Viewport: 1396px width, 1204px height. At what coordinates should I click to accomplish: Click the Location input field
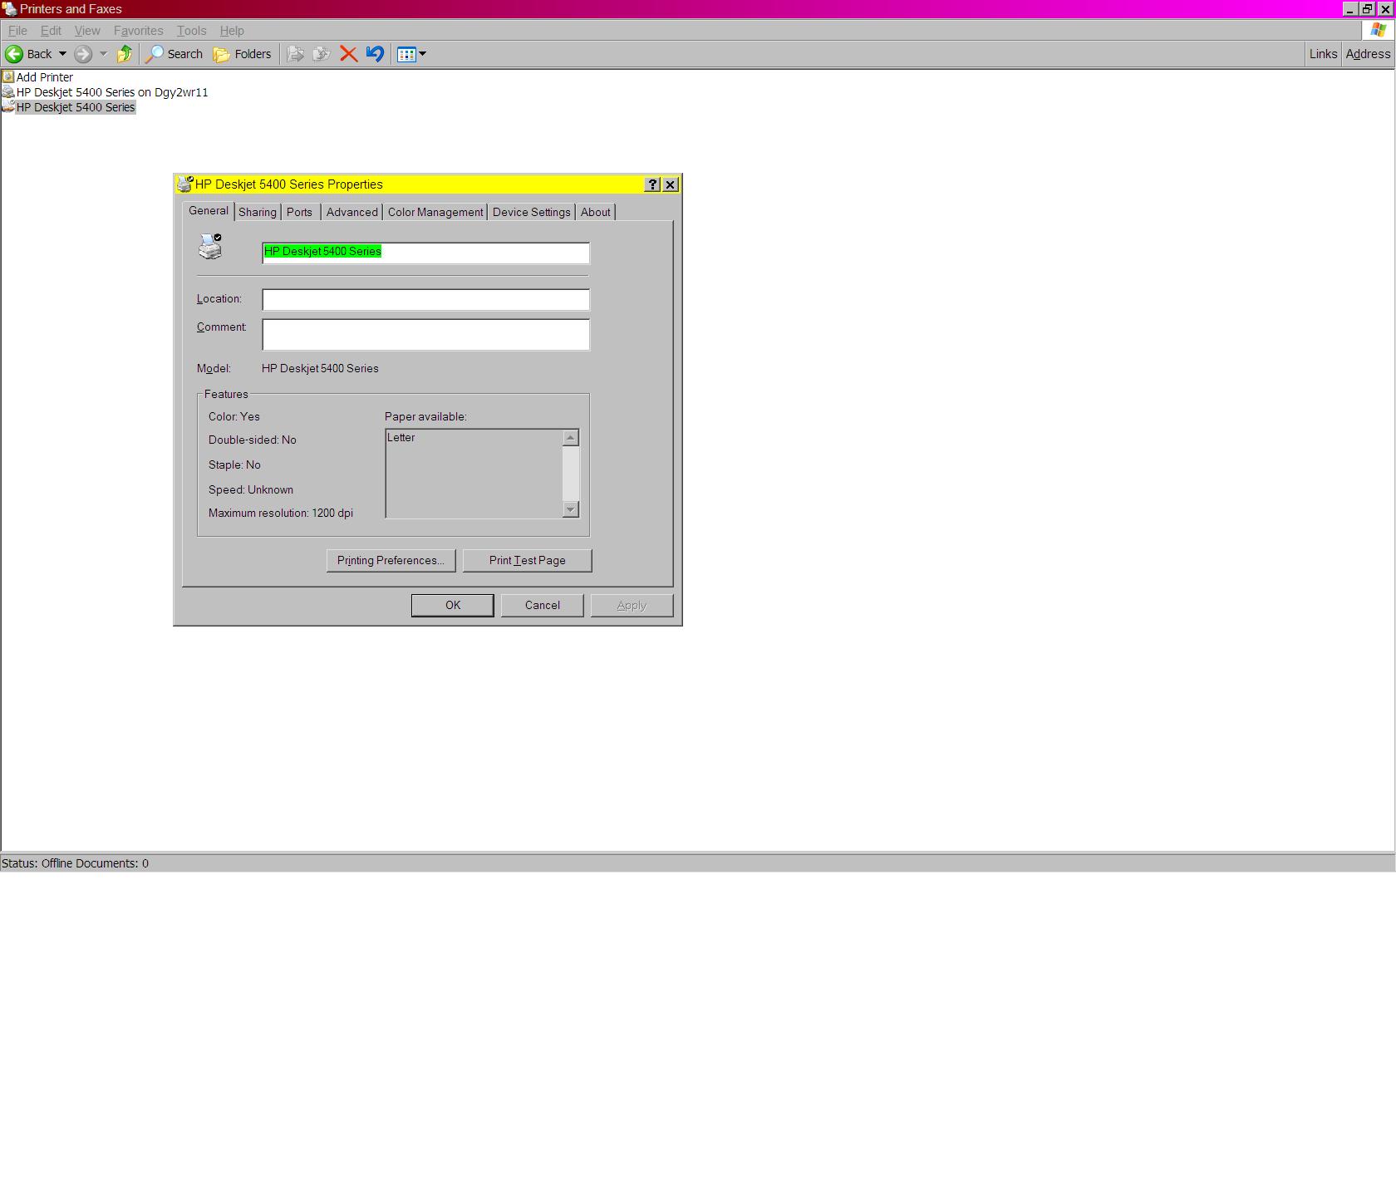425,300
